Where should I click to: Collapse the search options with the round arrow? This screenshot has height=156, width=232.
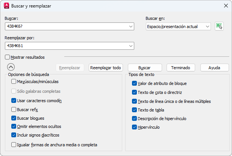(x=11, y=67)
